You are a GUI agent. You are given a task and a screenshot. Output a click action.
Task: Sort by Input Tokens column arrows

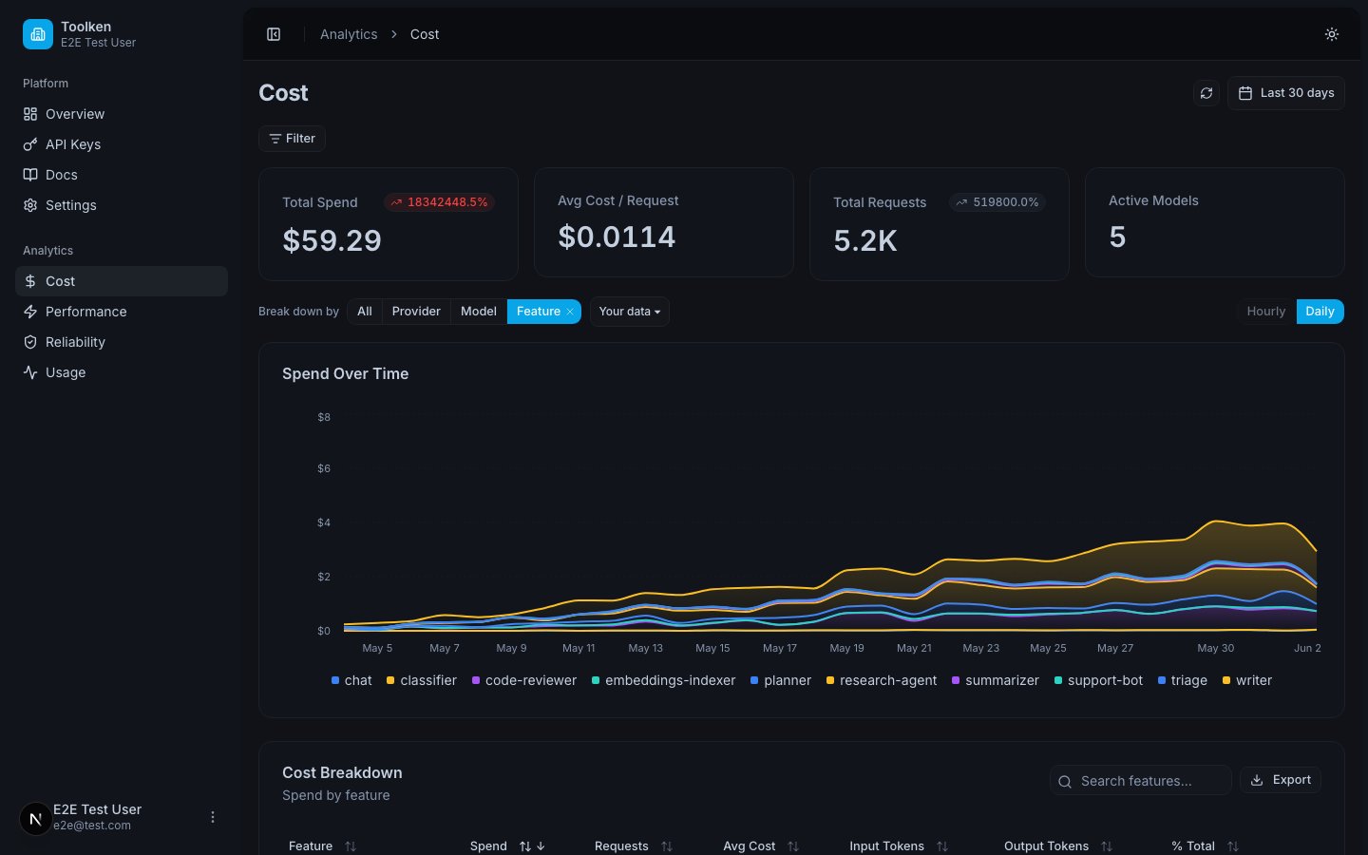[942, 846]
